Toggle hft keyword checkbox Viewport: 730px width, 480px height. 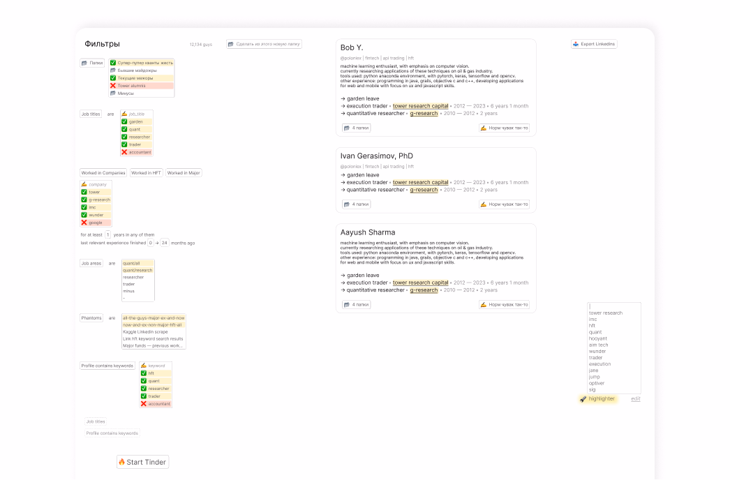pyautogui.click(x=143, y=373)
